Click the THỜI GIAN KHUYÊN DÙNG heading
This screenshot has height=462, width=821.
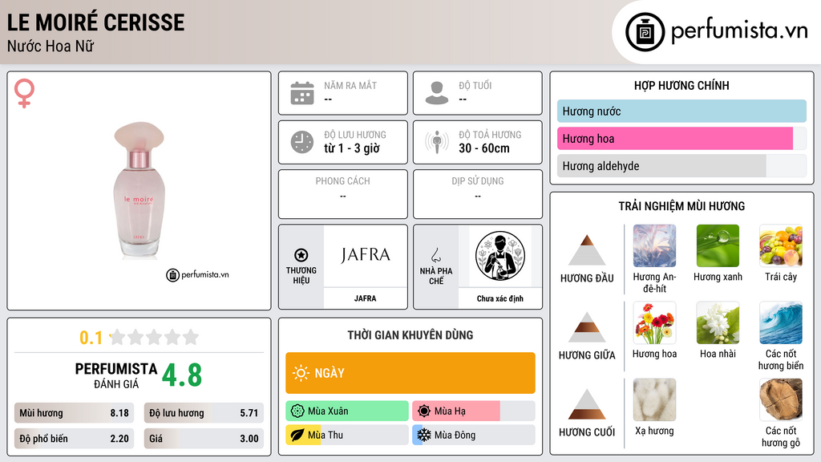410,334
